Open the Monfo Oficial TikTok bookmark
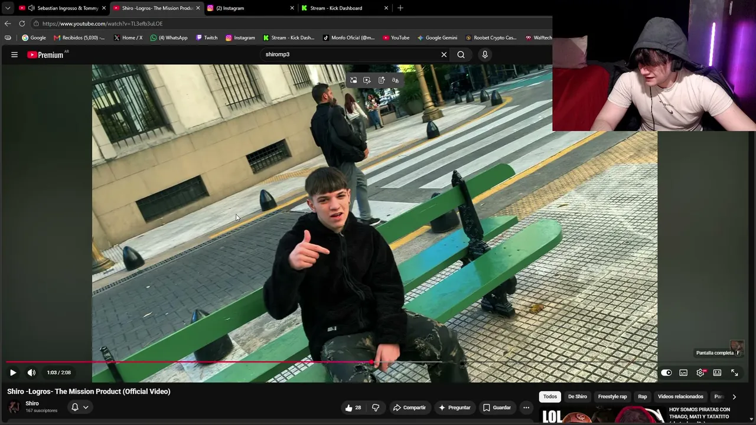756x425 pixels. [x=349, y=38]
